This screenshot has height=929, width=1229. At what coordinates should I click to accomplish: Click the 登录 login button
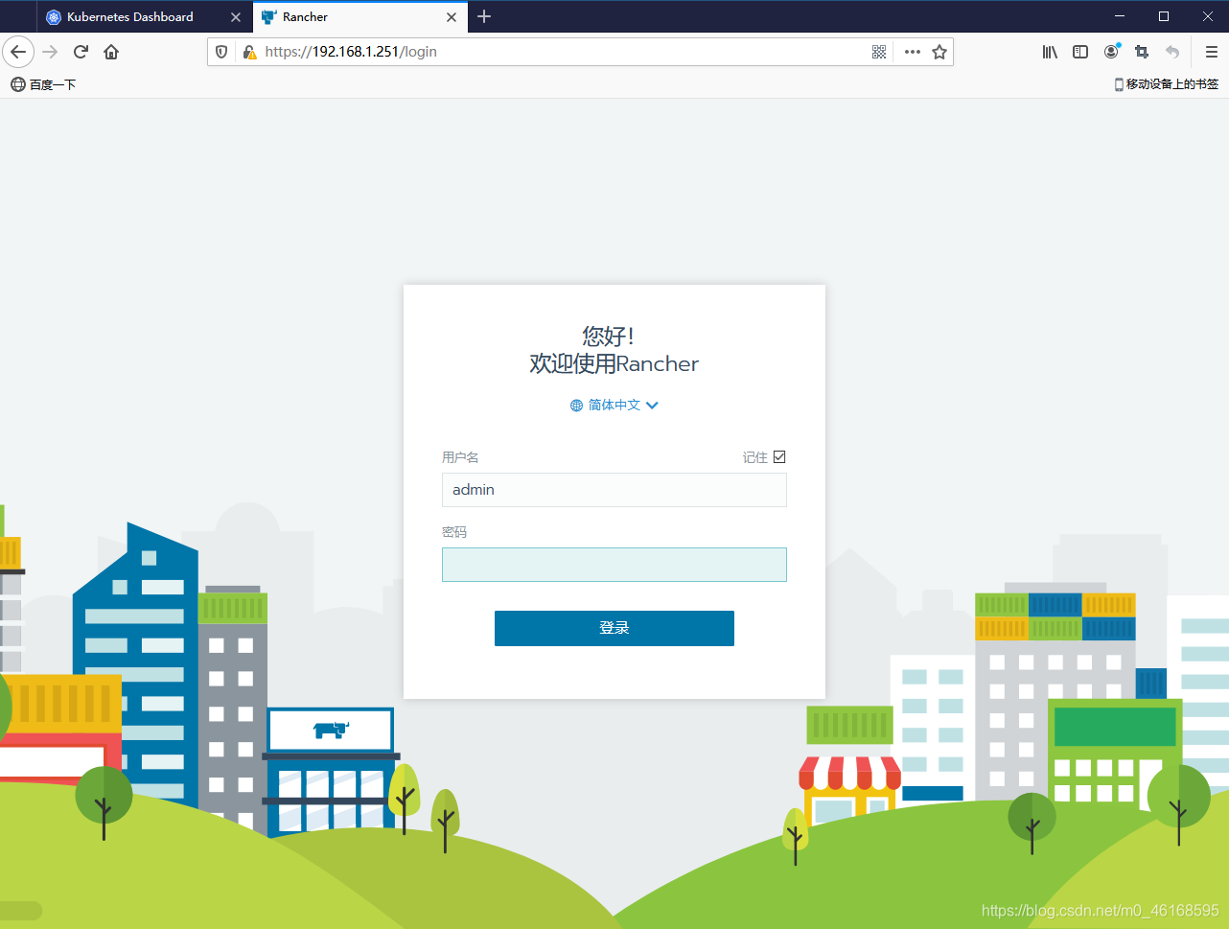(614, 628)
